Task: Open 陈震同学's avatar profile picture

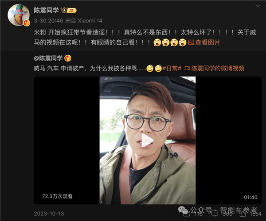Action: pos(19,15)
